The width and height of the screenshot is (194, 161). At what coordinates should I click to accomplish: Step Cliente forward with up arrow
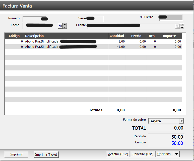click(x=182, y=25)
